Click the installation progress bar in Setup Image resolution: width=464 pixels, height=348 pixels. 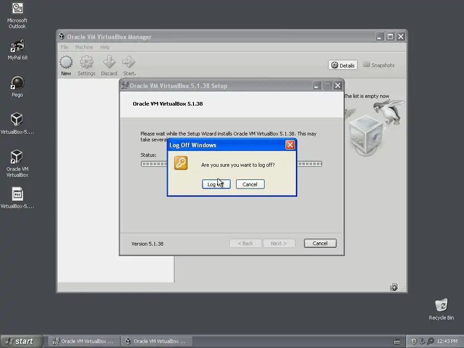pyautogui.click(x=232, y=164)
